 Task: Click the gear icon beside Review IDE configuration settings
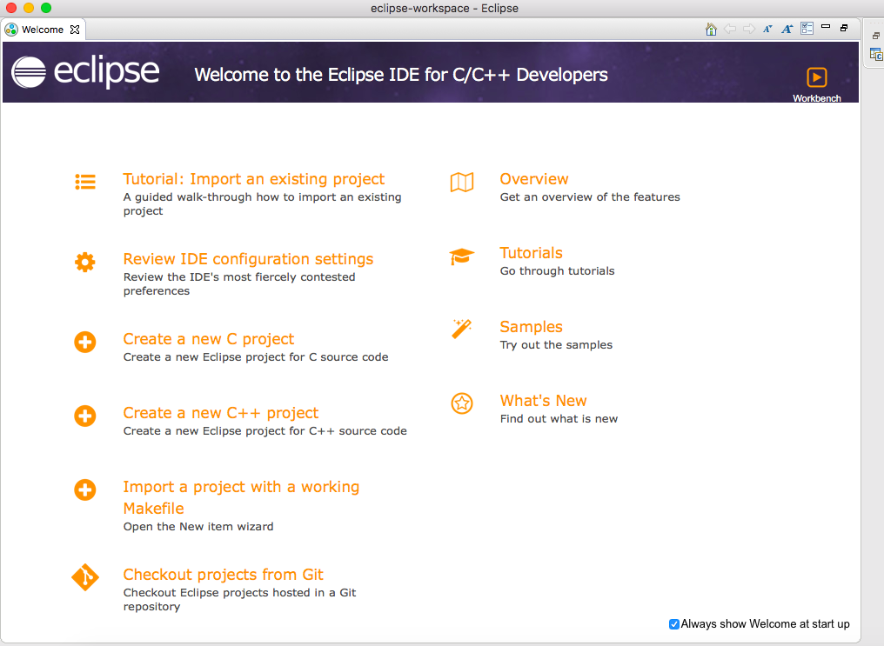pos(84,261)
